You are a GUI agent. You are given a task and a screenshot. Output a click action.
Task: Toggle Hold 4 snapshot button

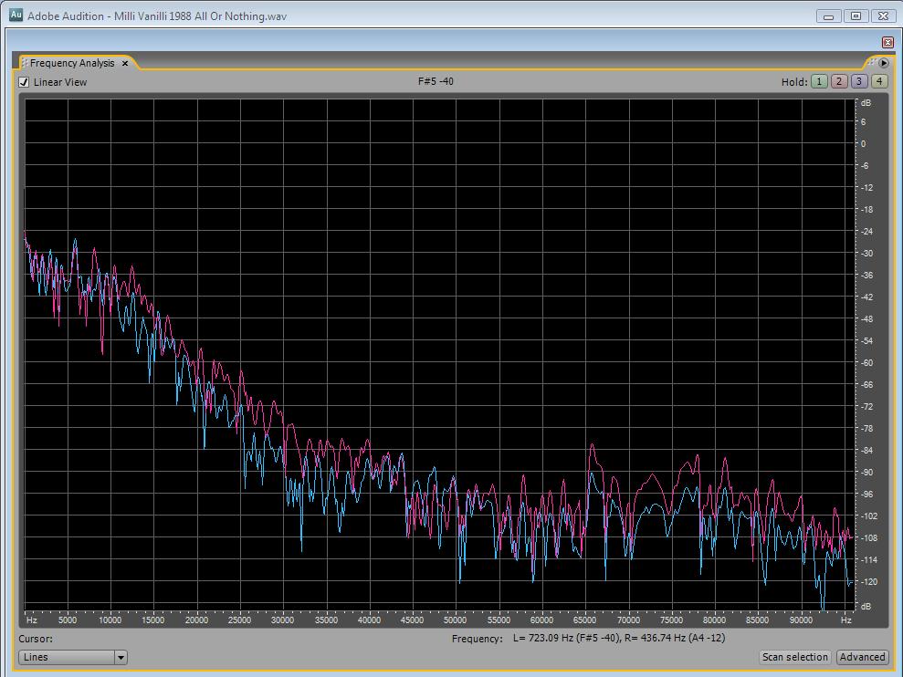(879, 81)
